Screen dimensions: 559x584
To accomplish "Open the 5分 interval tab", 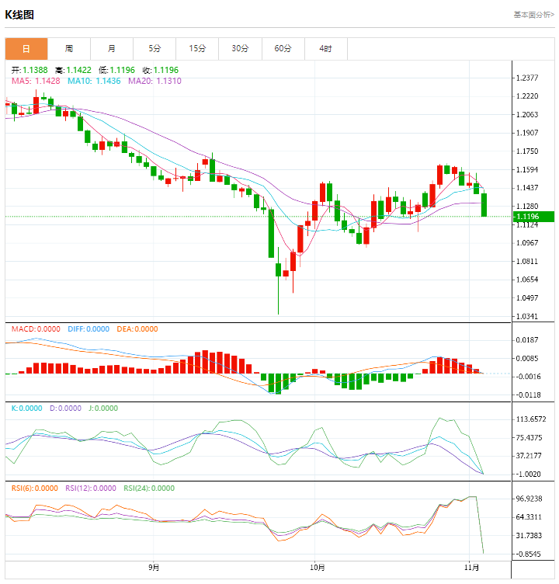I will tap(155, 49).
